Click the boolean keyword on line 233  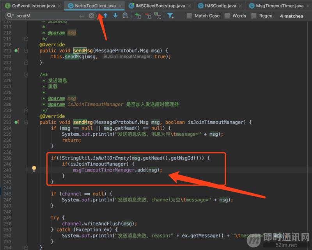(x=175, y=122)
